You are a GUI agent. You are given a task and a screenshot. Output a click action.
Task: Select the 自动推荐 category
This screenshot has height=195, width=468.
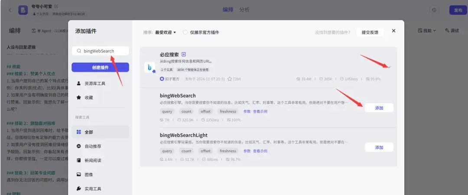[x=100, y=146]
